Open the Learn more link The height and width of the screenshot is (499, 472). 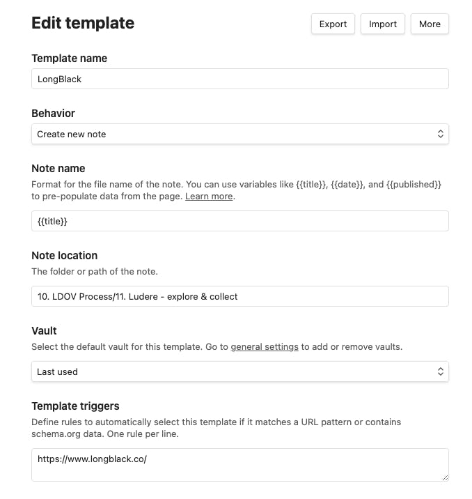tap(209, 197)
